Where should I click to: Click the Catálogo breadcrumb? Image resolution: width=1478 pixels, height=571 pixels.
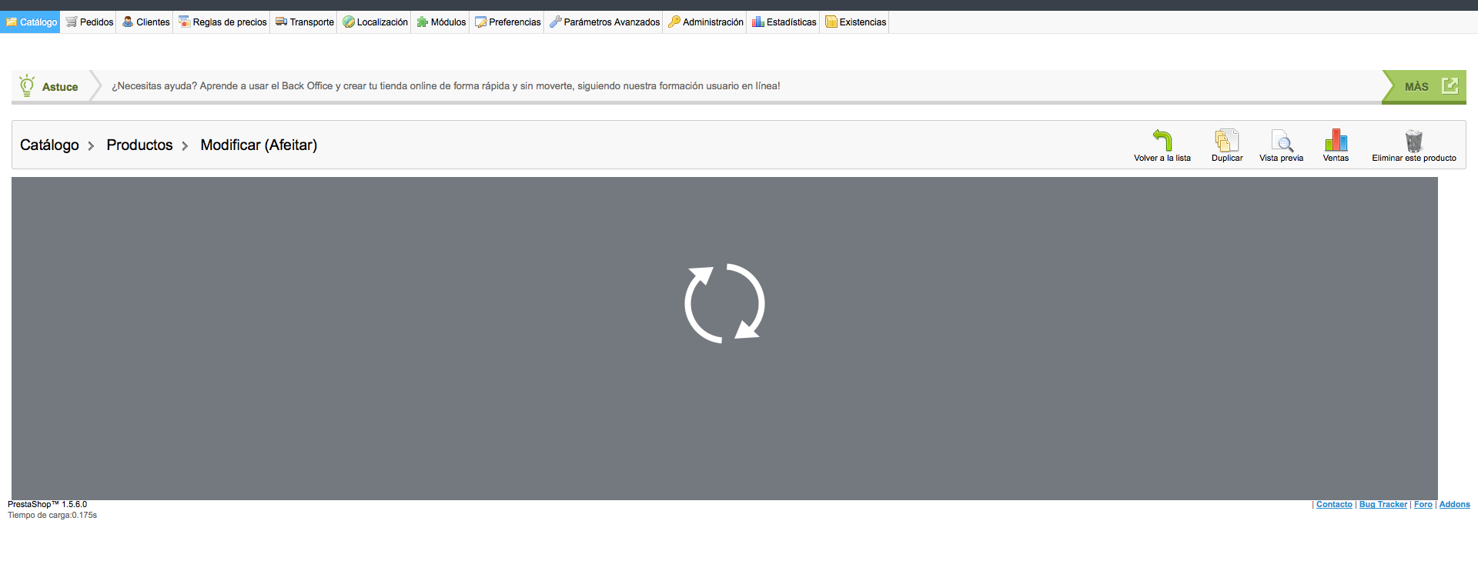[x=49, y=145]
